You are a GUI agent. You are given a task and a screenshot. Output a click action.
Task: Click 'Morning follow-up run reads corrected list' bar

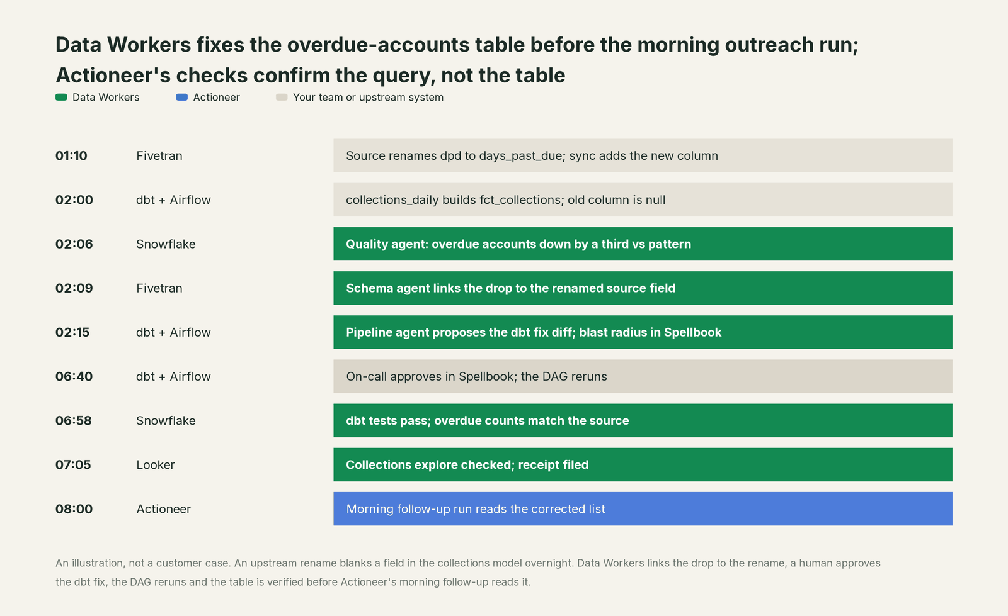pos(643,509)
